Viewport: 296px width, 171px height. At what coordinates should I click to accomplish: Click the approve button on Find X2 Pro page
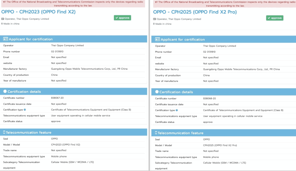(x=275, y=18)
